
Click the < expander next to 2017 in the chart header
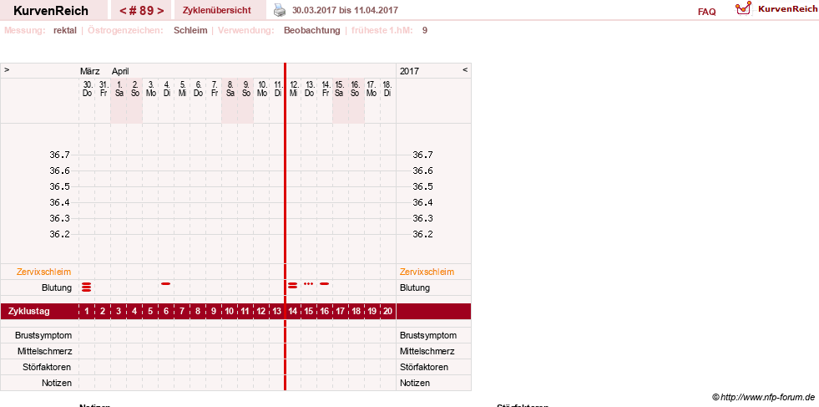tap(465, 69)
